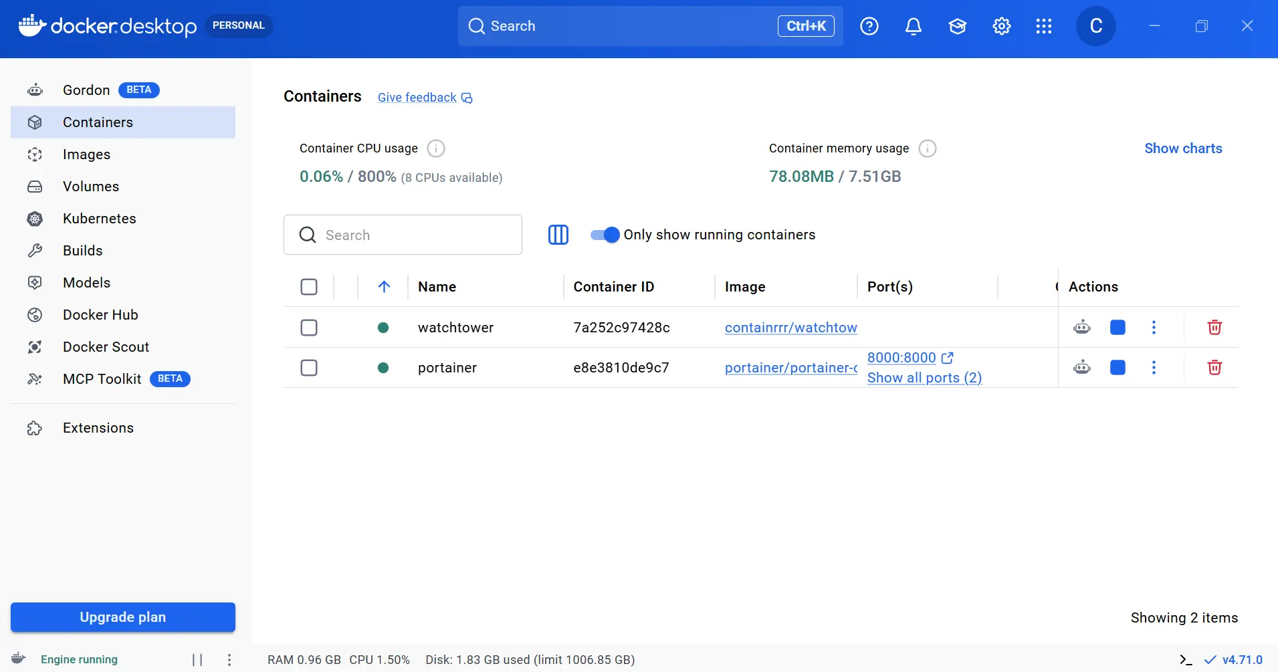Stop the portainer container
The image size is (1278, 672).
[1117, 368]
